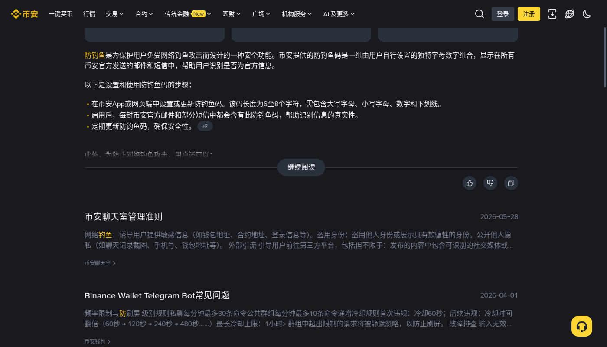Click the date 2026-05-28
607x347 pixels.
pos(499,217)
